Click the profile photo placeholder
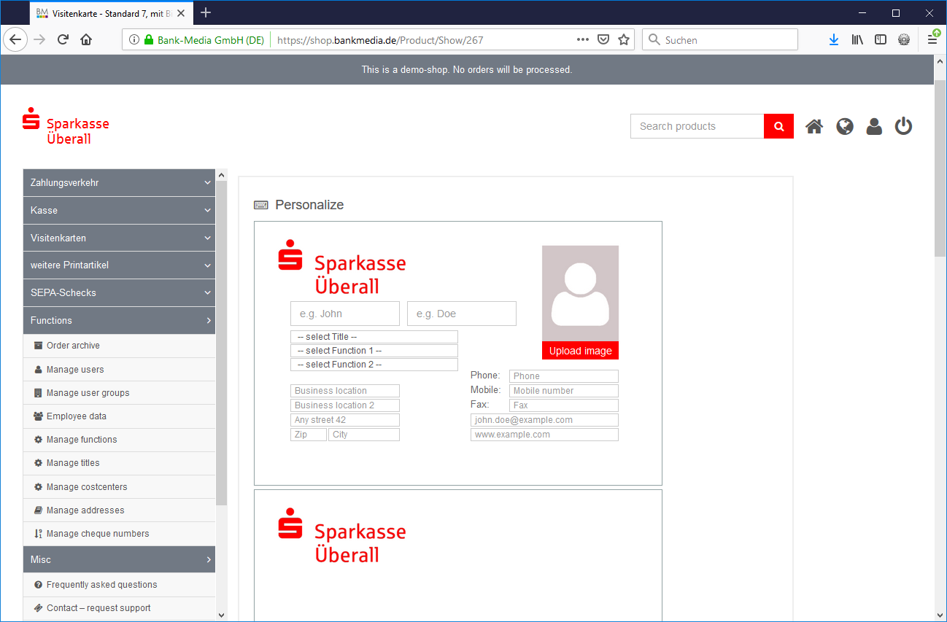This screenshot has width=947, height=622. [x=580, y=293]
